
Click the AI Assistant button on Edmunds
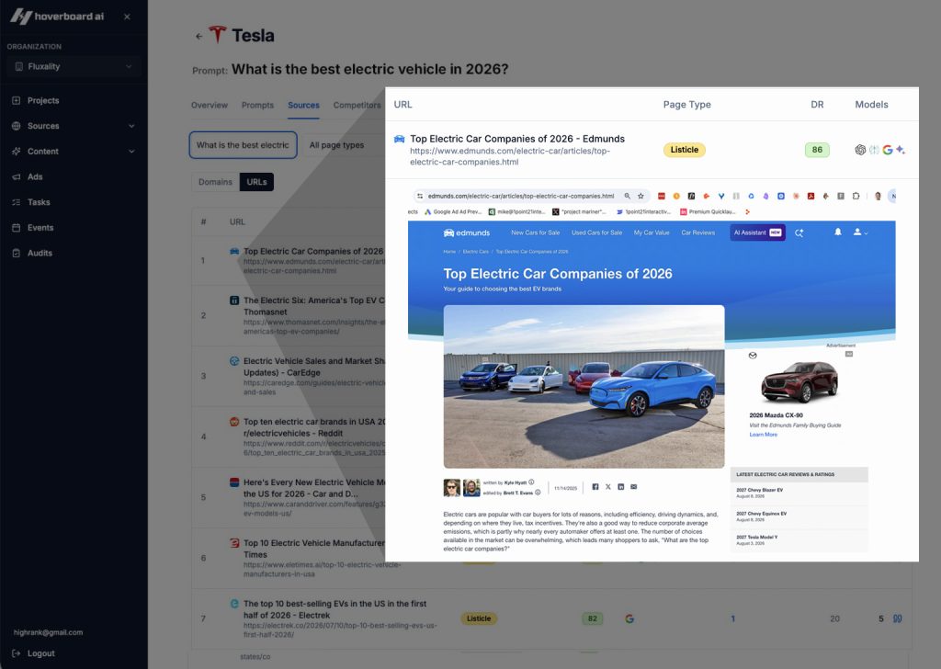coord(757,232)
